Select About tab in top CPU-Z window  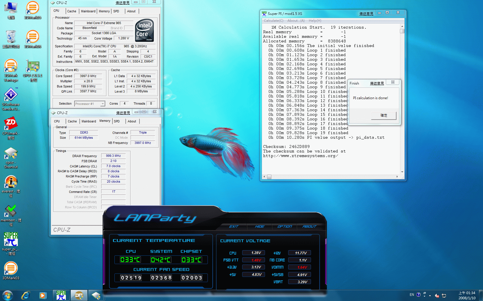[131, 11]
